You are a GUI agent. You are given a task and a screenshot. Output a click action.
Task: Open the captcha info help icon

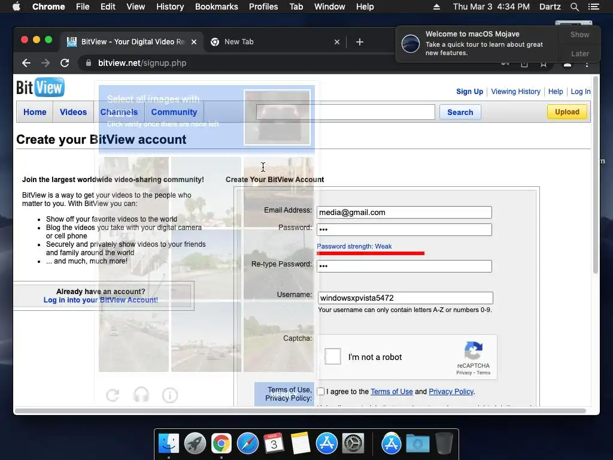[x=169, y=395]
